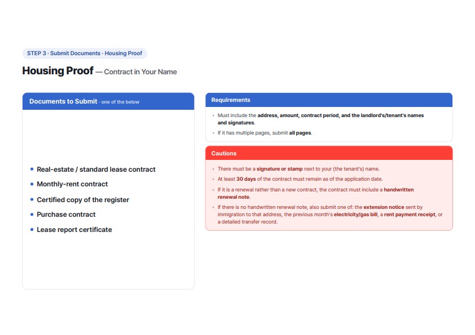The image size is (475, 335).
Task: Select the Purchase contract list entry
Action: [66, 215]
